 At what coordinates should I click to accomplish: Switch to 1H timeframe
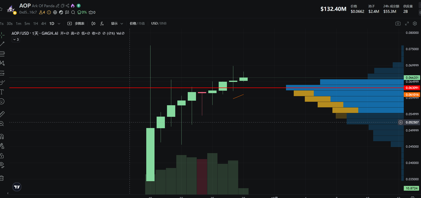click(35, 23)
